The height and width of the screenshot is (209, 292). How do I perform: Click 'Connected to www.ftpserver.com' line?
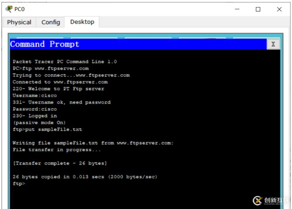(60, 82)
